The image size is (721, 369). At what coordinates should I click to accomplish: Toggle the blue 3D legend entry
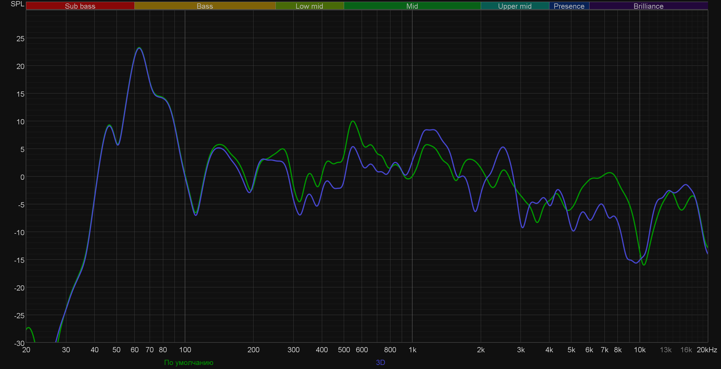[x=380, y=362]
